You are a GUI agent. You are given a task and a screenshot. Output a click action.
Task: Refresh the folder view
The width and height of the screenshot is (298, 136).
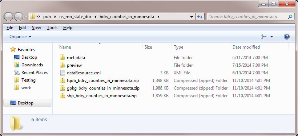pos(200,17)
